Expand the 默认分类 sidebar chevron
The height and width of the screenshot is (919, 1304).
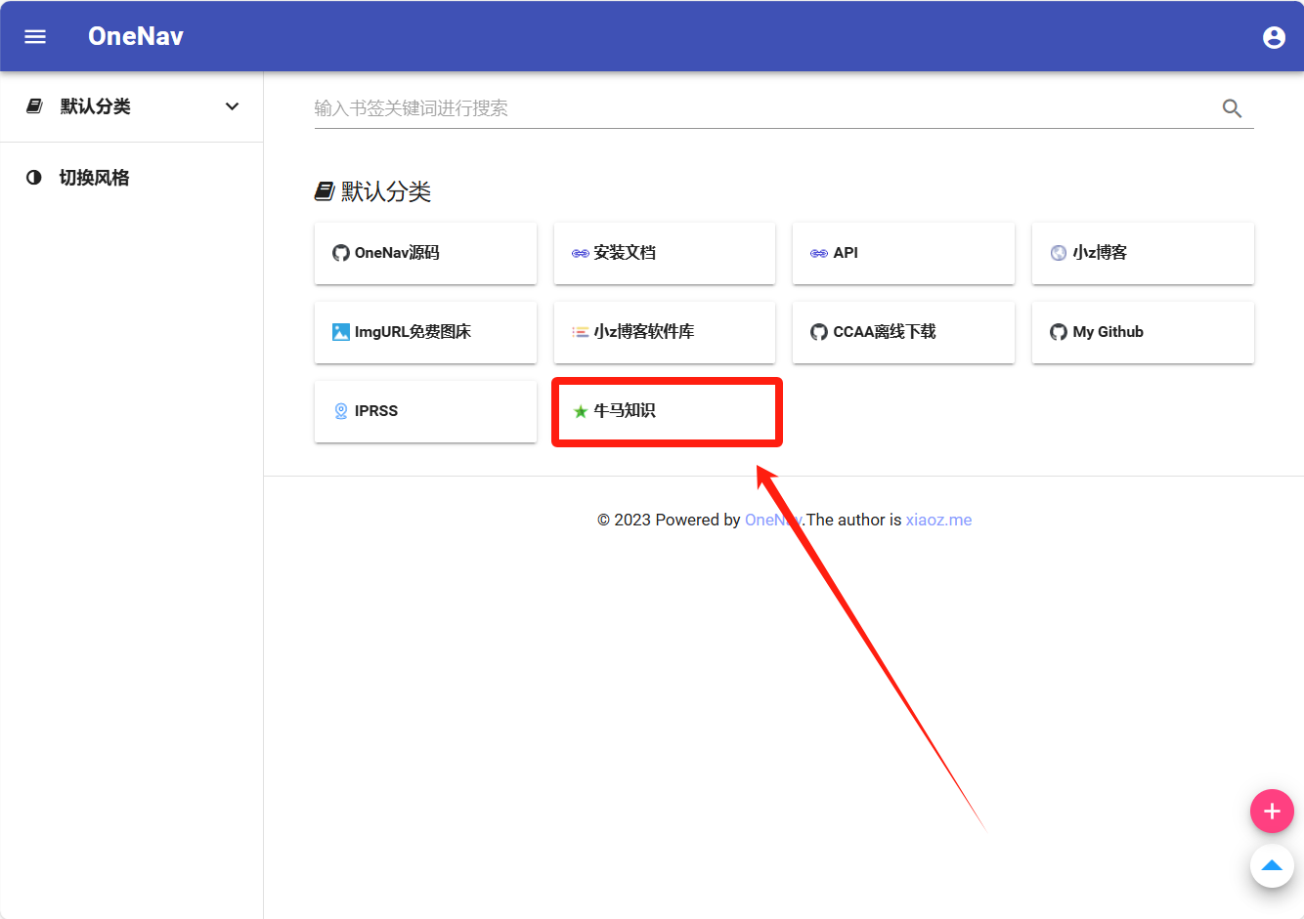tap(232, 106)
